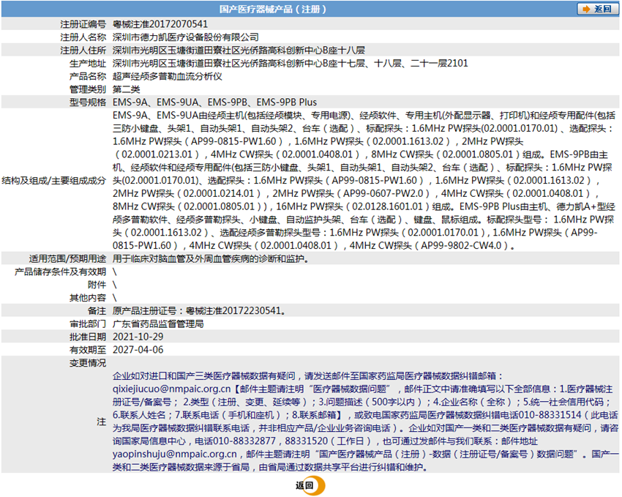Click management category value 第二类
The image size is (622, 497).
126,89
